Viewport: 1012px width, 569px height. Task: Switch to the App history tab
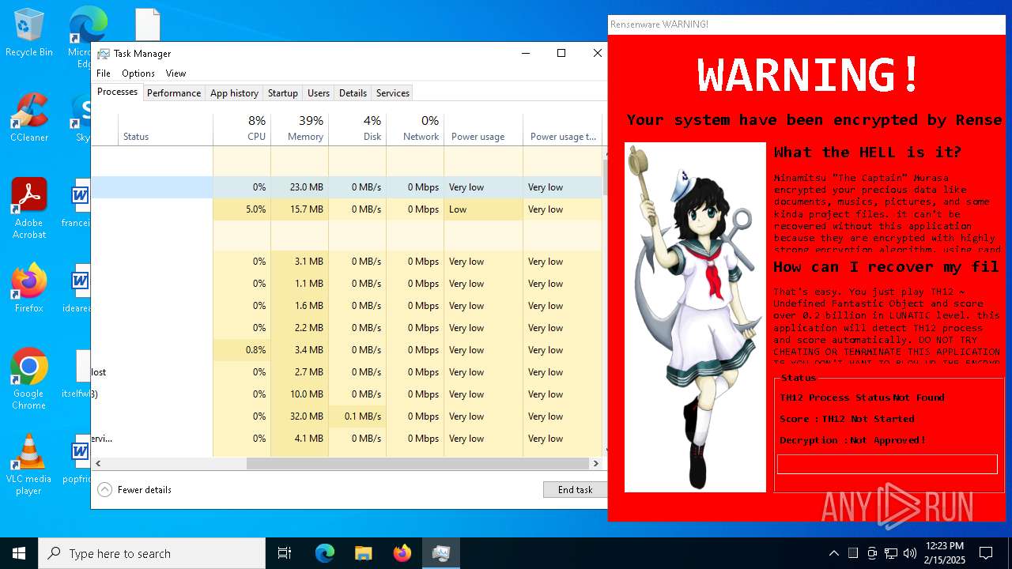tap(234, 93)
